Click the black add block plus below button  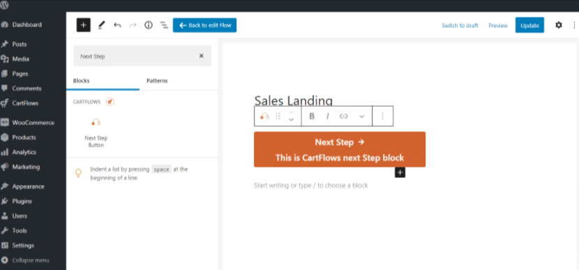click(400, 172)
